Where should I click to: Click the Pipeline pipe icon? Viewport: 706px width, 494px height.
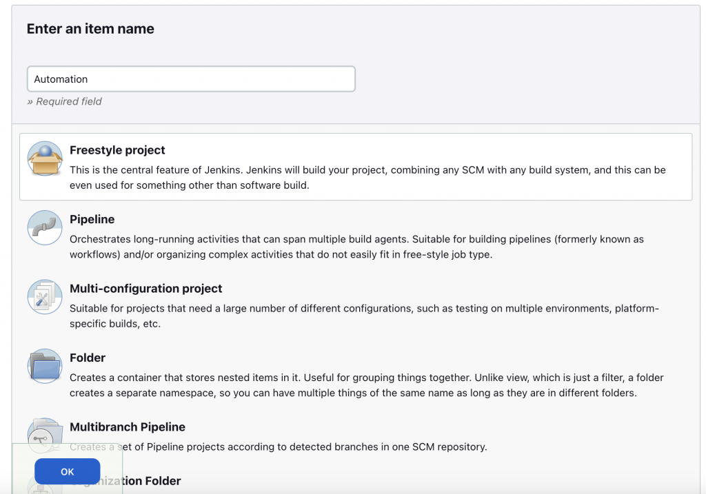click(45, 228)
